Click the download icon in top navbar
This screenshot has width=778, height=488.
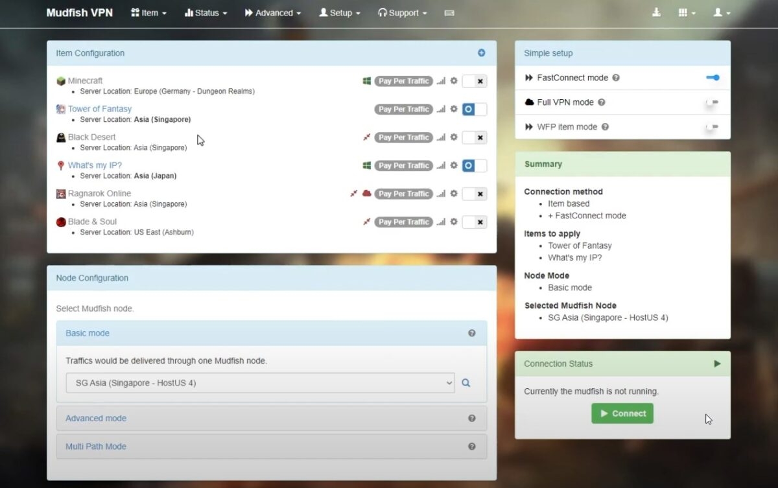tap(656, 13)
